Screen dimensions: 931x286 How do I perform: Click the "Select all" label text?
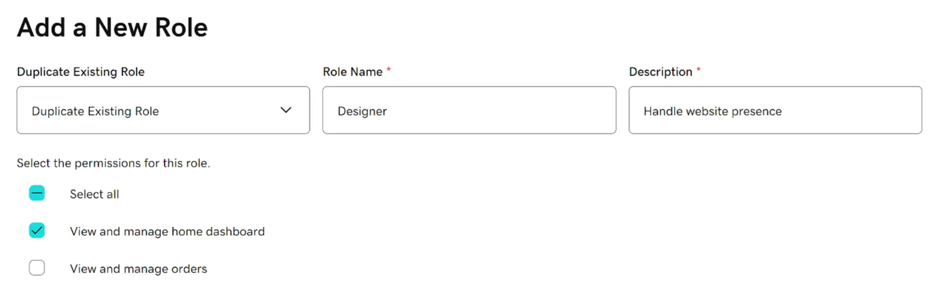point(94,194)
